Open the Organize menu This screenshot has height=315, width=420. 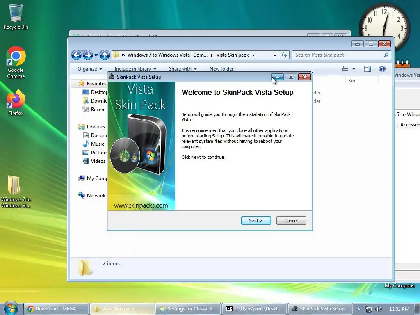pos(90,69)
